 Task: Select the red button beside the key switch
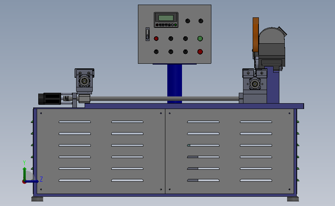click(156, 39)
